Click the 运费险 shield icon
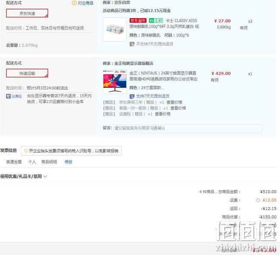The width and height of the screenshot is (280, 255). point(8,96)
